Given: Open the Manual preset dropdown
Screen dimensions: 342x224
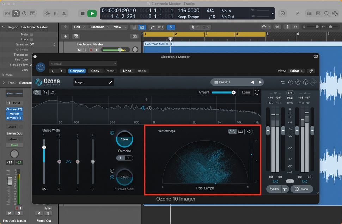Looking at the screenshot, I should point(83,63).
